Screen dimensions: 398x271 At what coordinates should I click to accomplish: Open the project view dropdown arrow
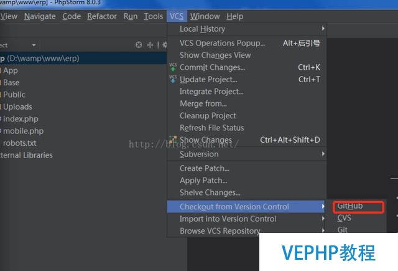coord(34,45)
